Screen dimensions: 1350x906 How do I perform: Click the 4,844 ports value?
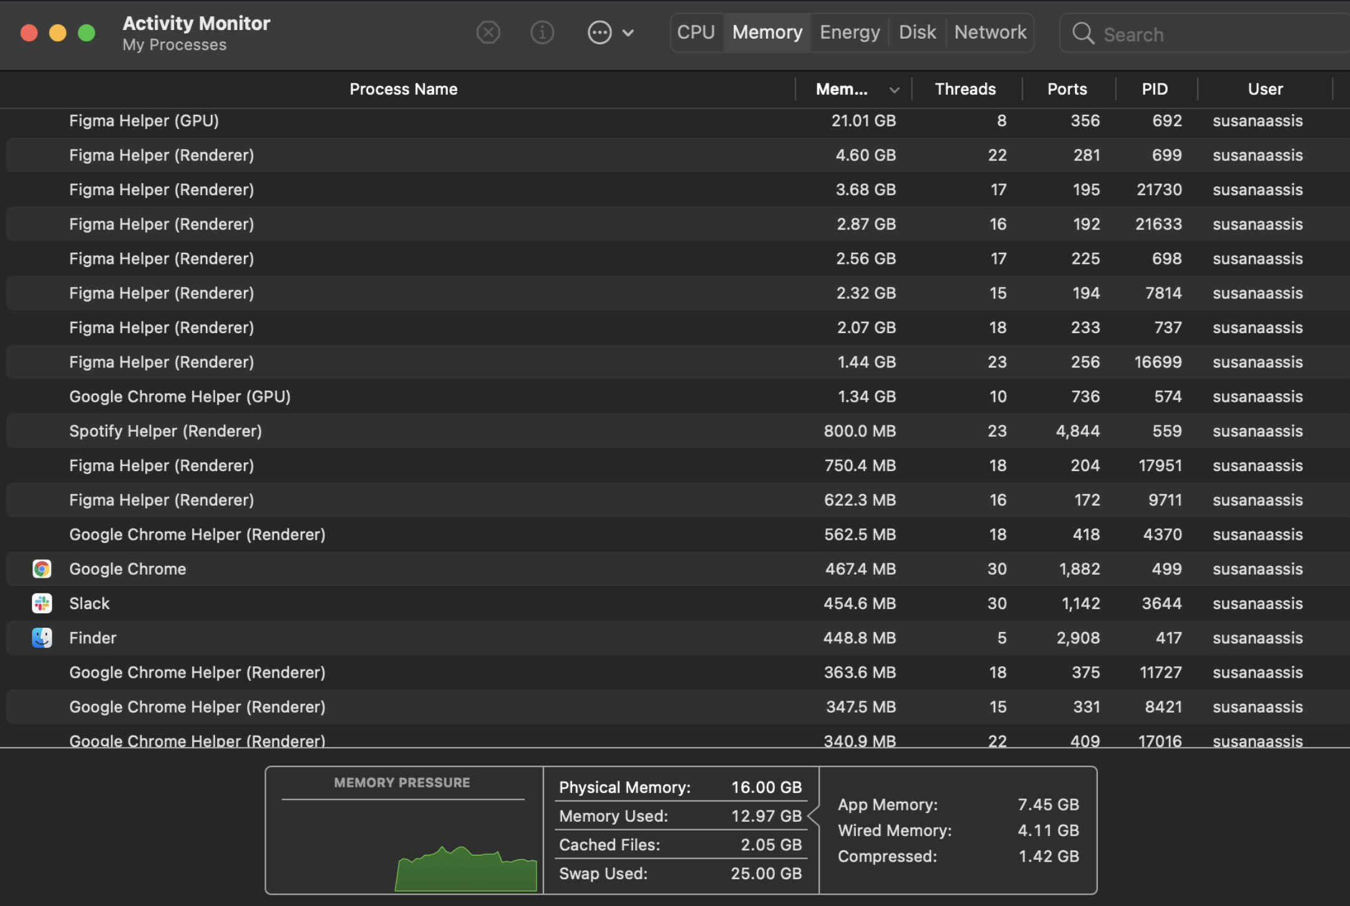tap(1077, 431)
